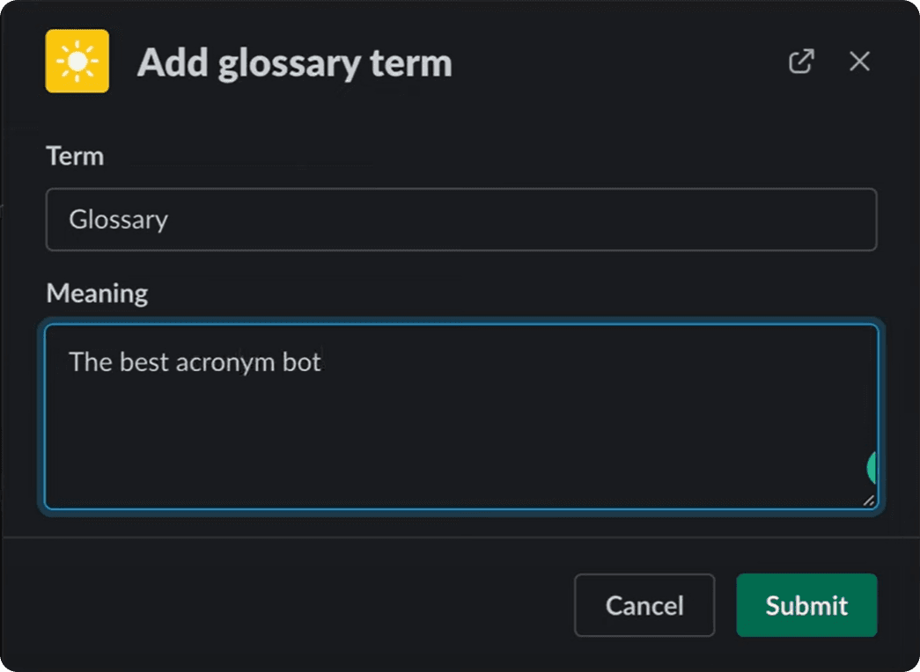Open the glossary in a new window icon

pyautogui.click(x=800, y=62)
